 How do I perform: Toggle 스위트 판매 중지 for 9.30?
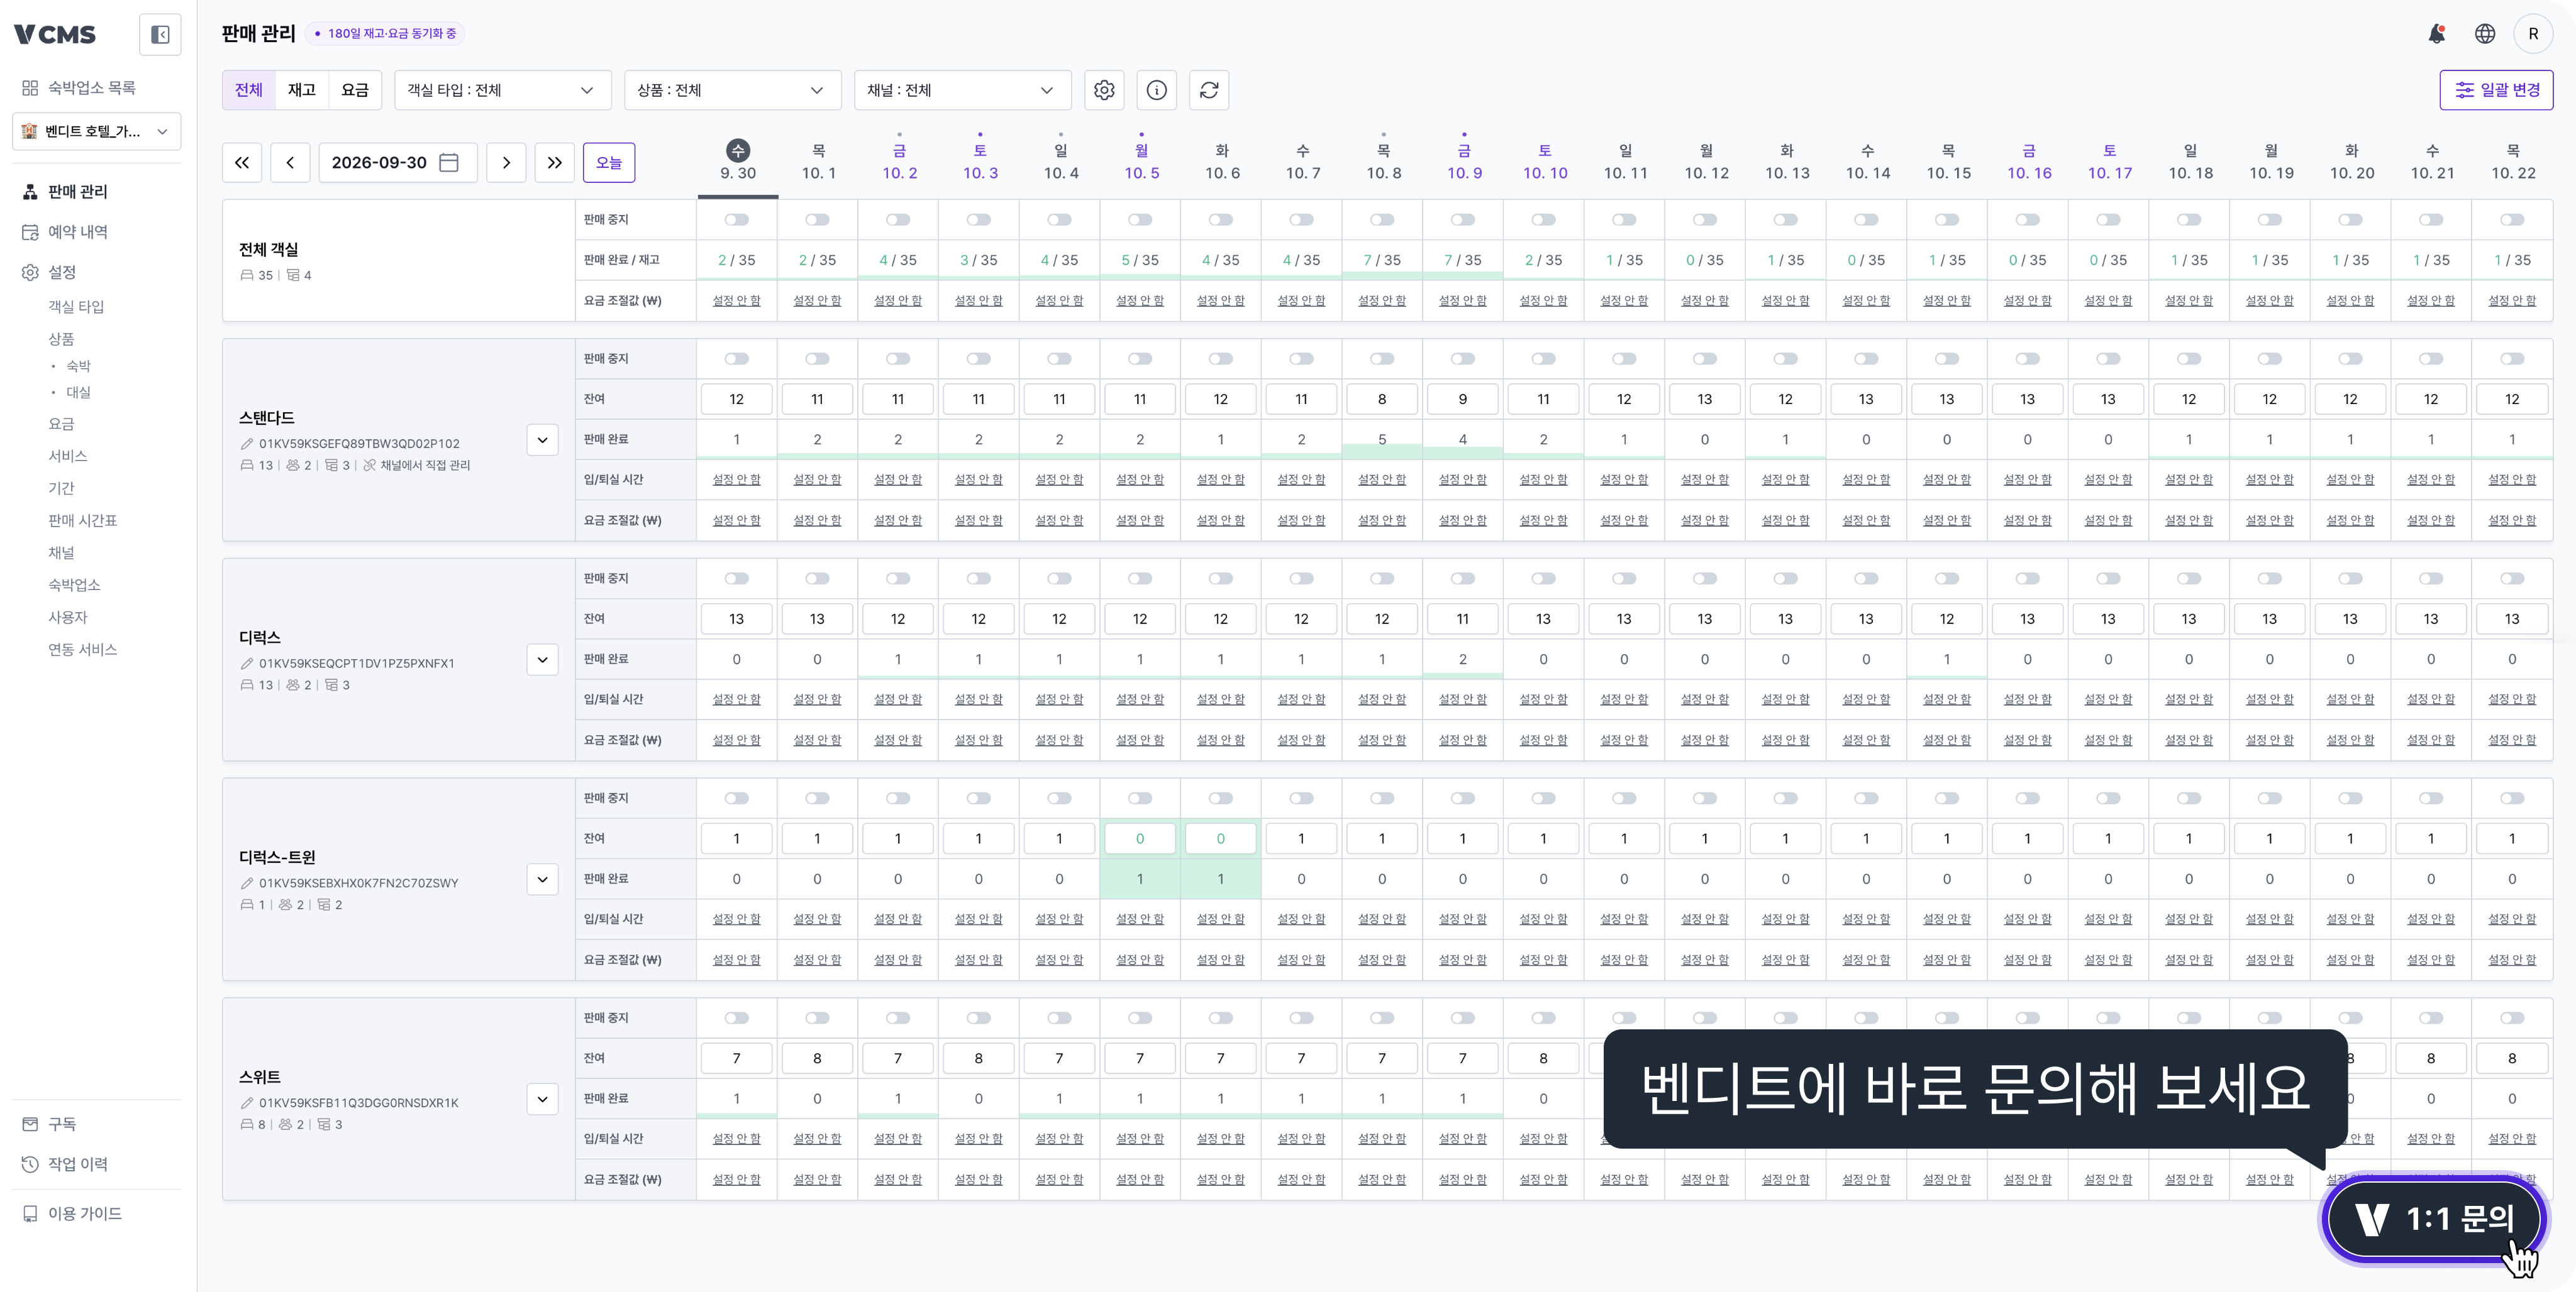point(737,1018)
